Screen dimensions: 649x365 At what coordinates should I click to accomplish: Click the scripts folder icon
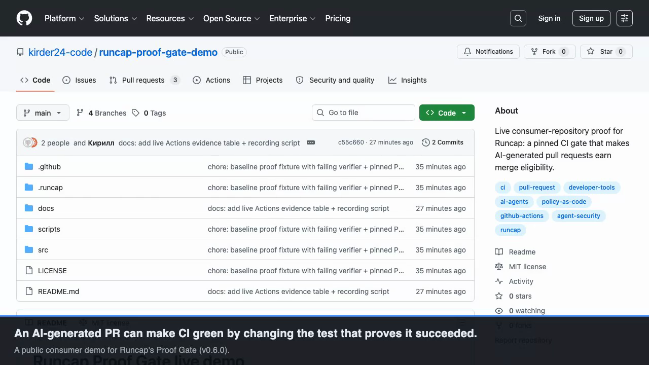pos(29,229)
